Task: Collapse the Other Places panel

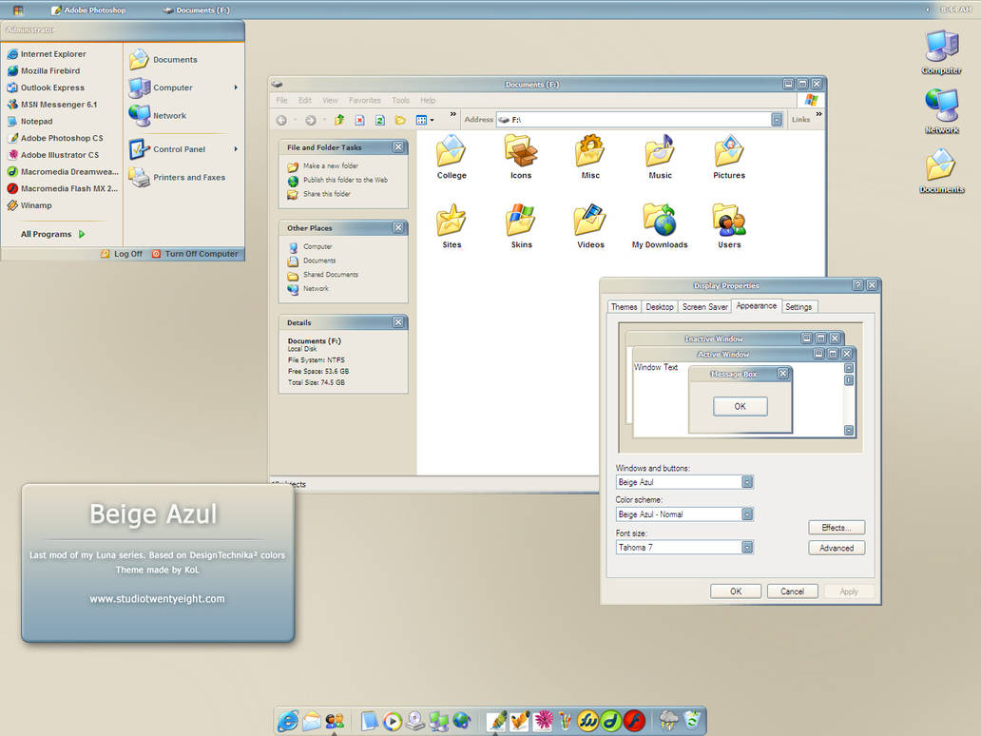Action: [398, 228]
